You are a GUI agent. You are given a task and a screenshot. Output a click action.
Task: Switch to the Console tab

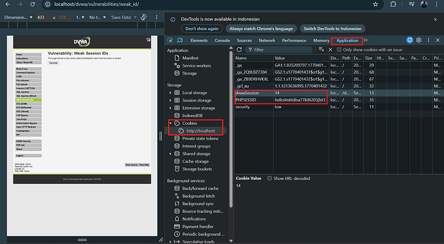coord(222,41)
